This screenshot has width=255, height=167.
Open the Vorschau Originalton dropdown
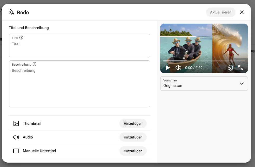pos(204,83)
